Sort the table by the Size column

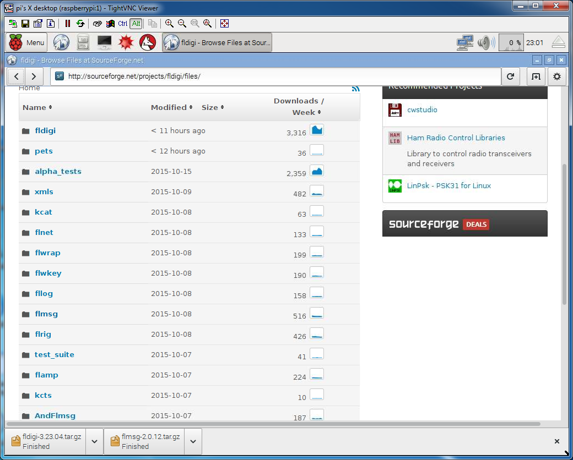tap(213, 107)
